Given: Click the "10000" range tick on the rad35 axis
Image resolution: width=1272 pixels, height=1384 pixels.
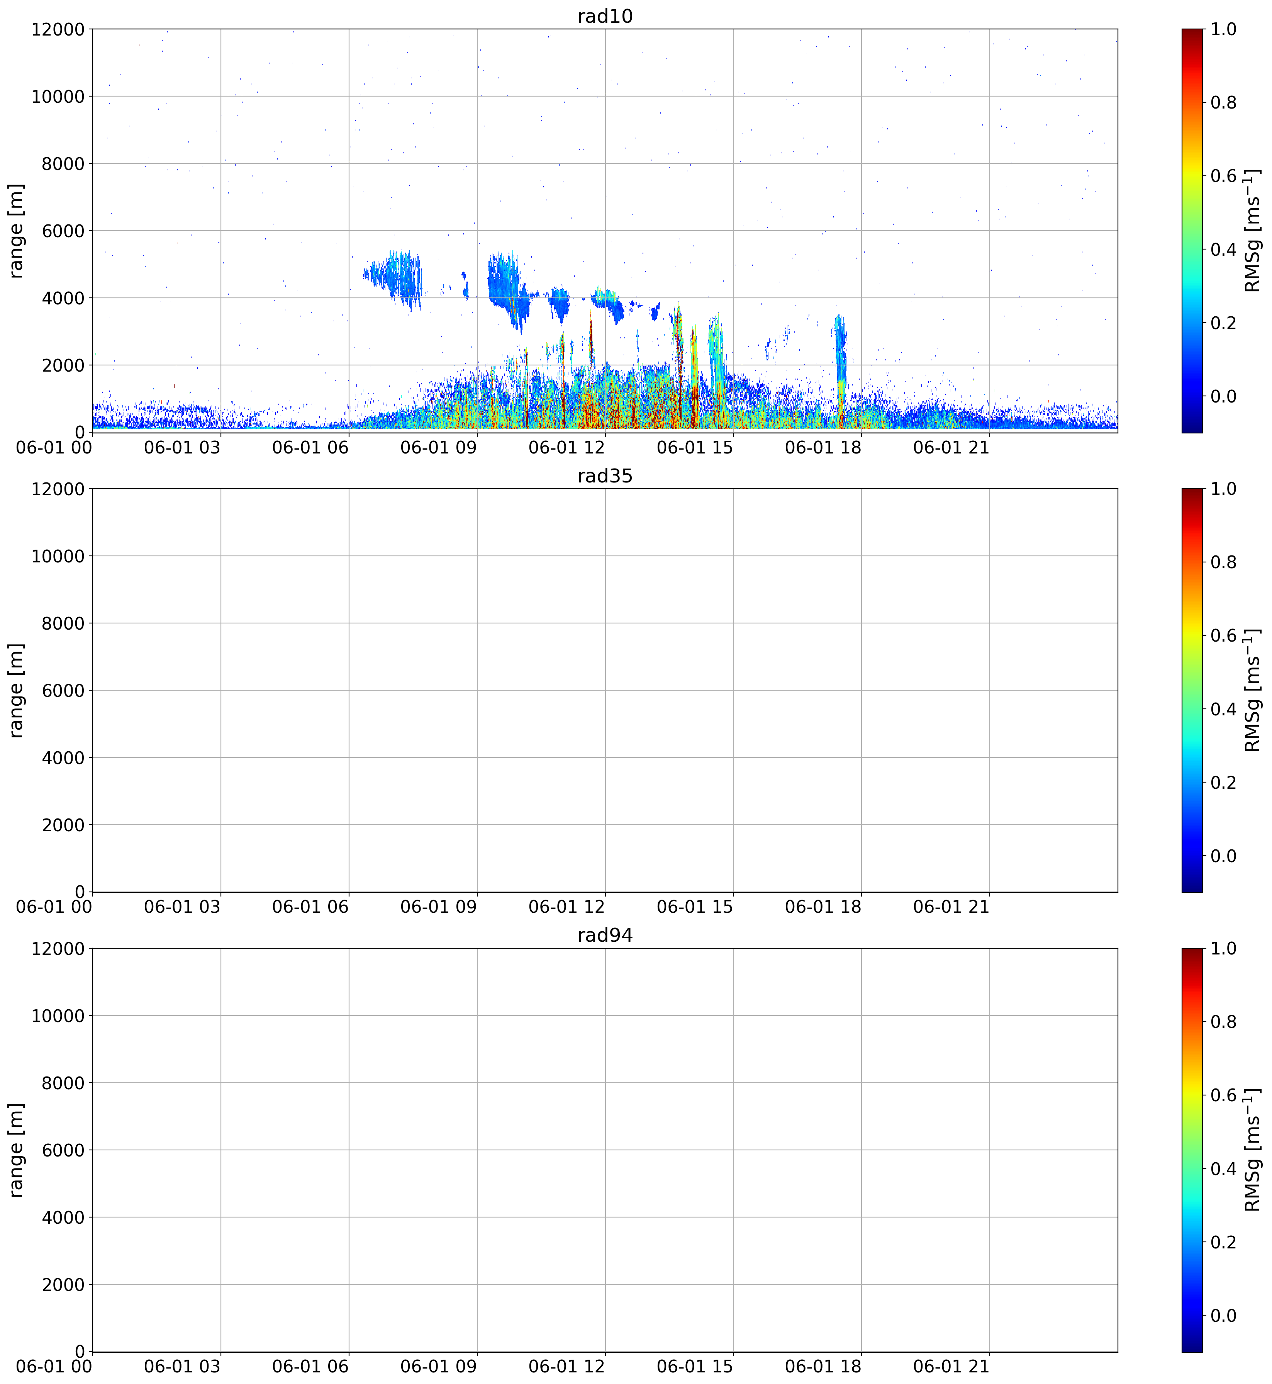Looking at the screenshot, I should (x=58, y=556).
